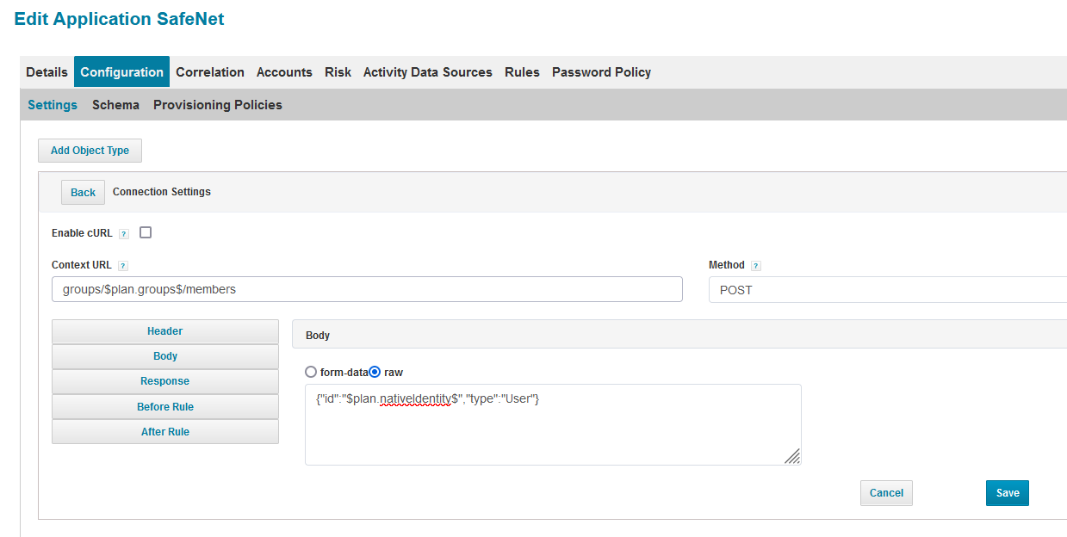Open the Provisioning Policies sub-tab
This screenshot has height=537, width=1067.
(x=218, y=105)
